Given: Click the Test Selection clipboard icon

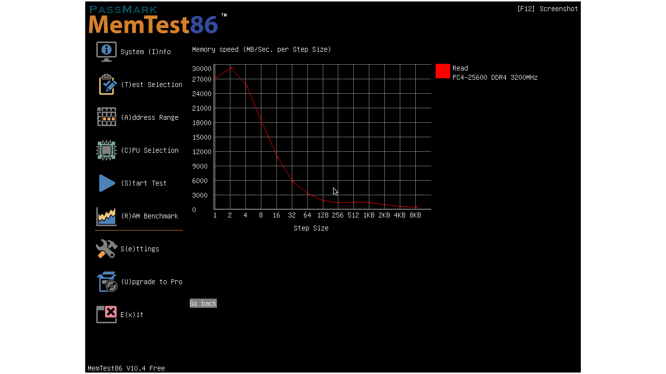Looking at the screenshot, I should click(x=107, y=84).
